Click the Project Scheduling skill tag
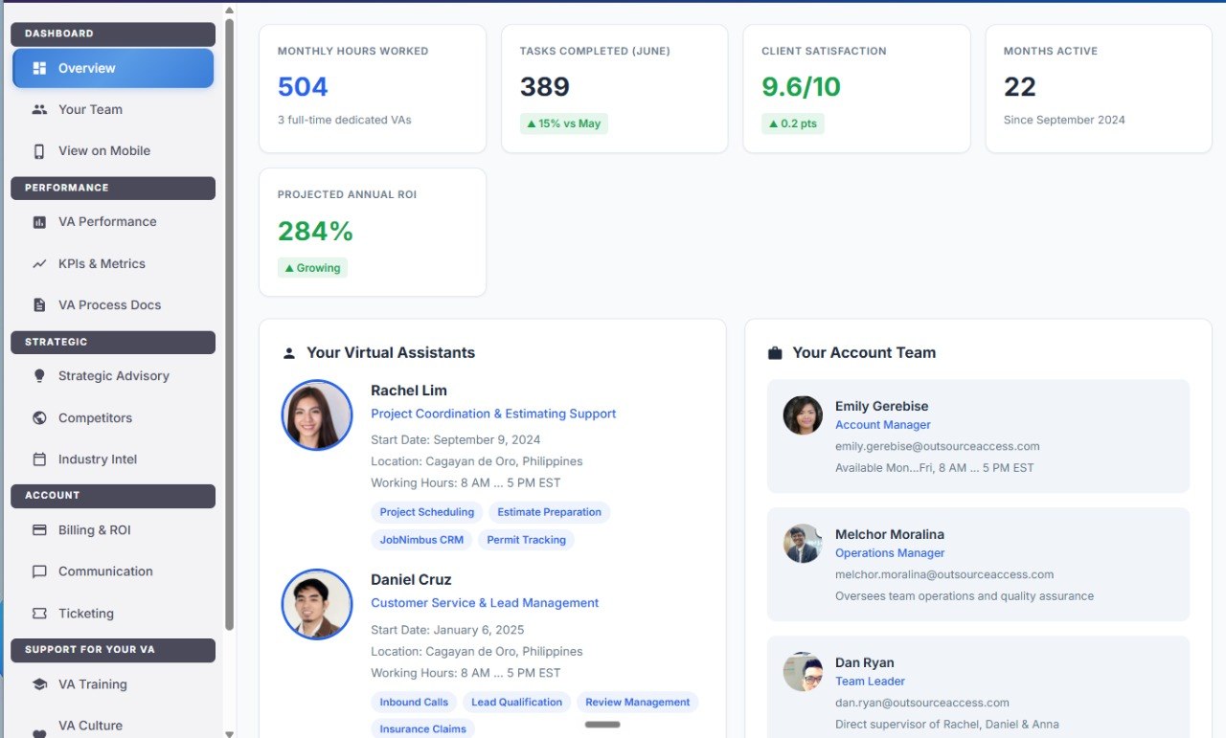The image size is (1226, 738). click(427, 512)
